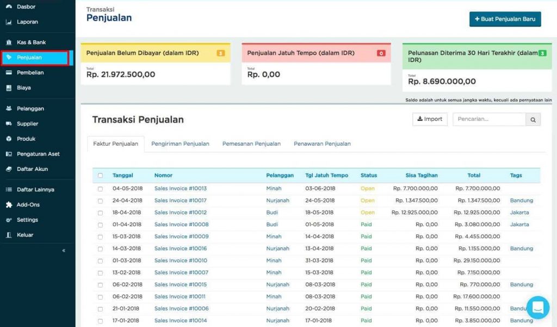The image size is (557, 327).
Task: Sort by Tgl Jatuh Tempo header
Action: (327, 175)
